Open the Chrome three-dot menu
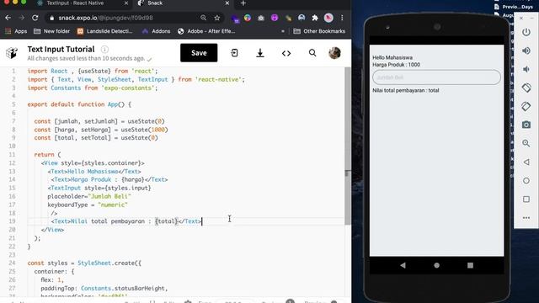This screenshot has width=539, height=303. (x=342, y=18)
